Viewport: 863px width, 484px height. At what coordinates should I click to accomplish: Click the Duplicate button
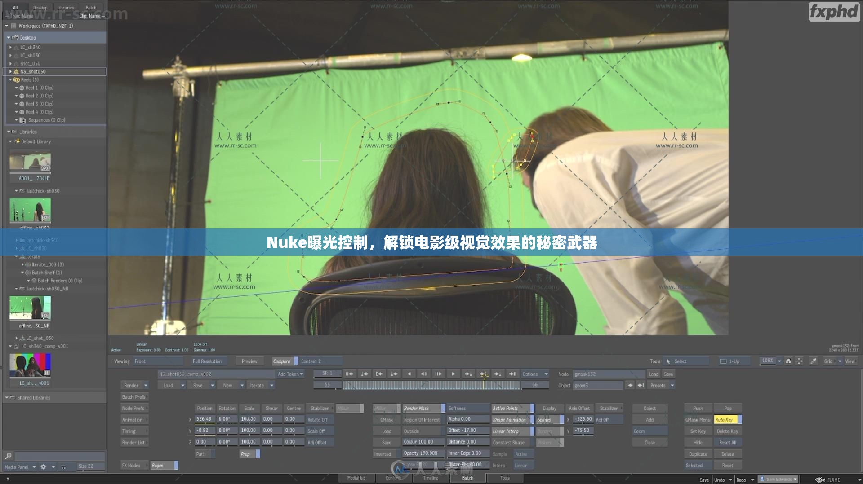click(698, 454)
